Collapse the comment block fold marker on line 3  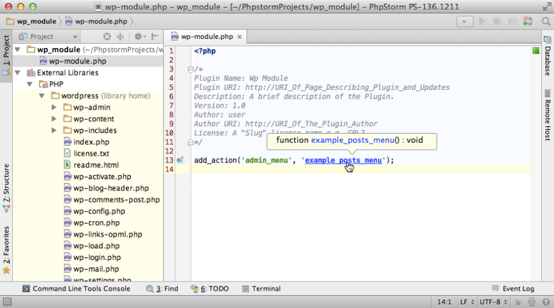(190, 70)
